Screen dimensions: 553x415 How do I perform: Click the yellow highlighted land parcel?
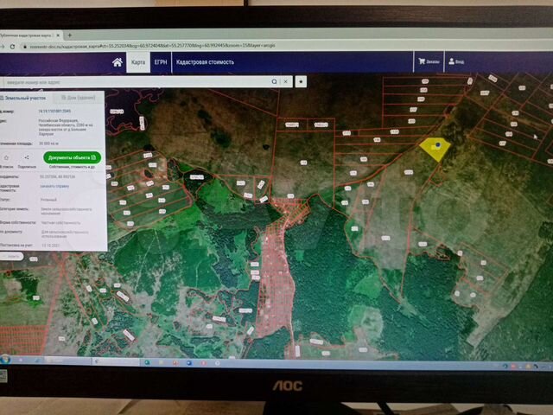[x=434, y=150]
